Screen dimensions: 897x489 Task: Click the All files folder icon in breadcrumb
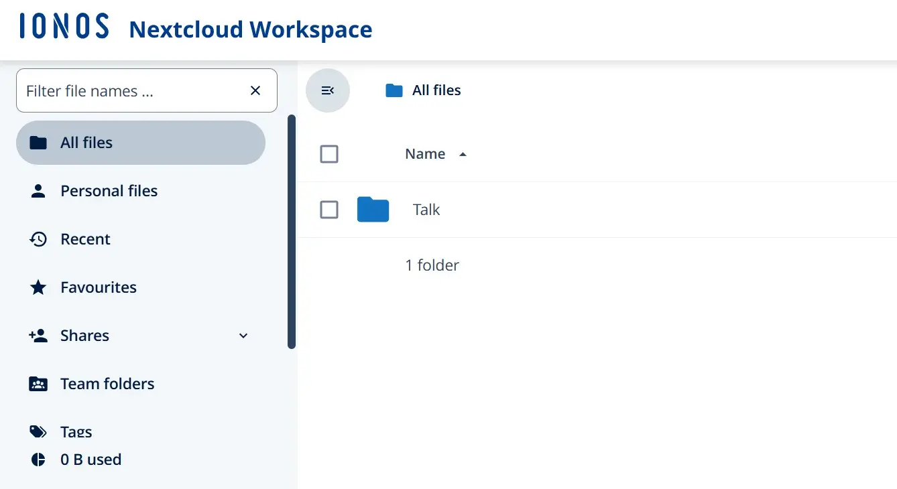pyautogui.click(x=394, y=90)
